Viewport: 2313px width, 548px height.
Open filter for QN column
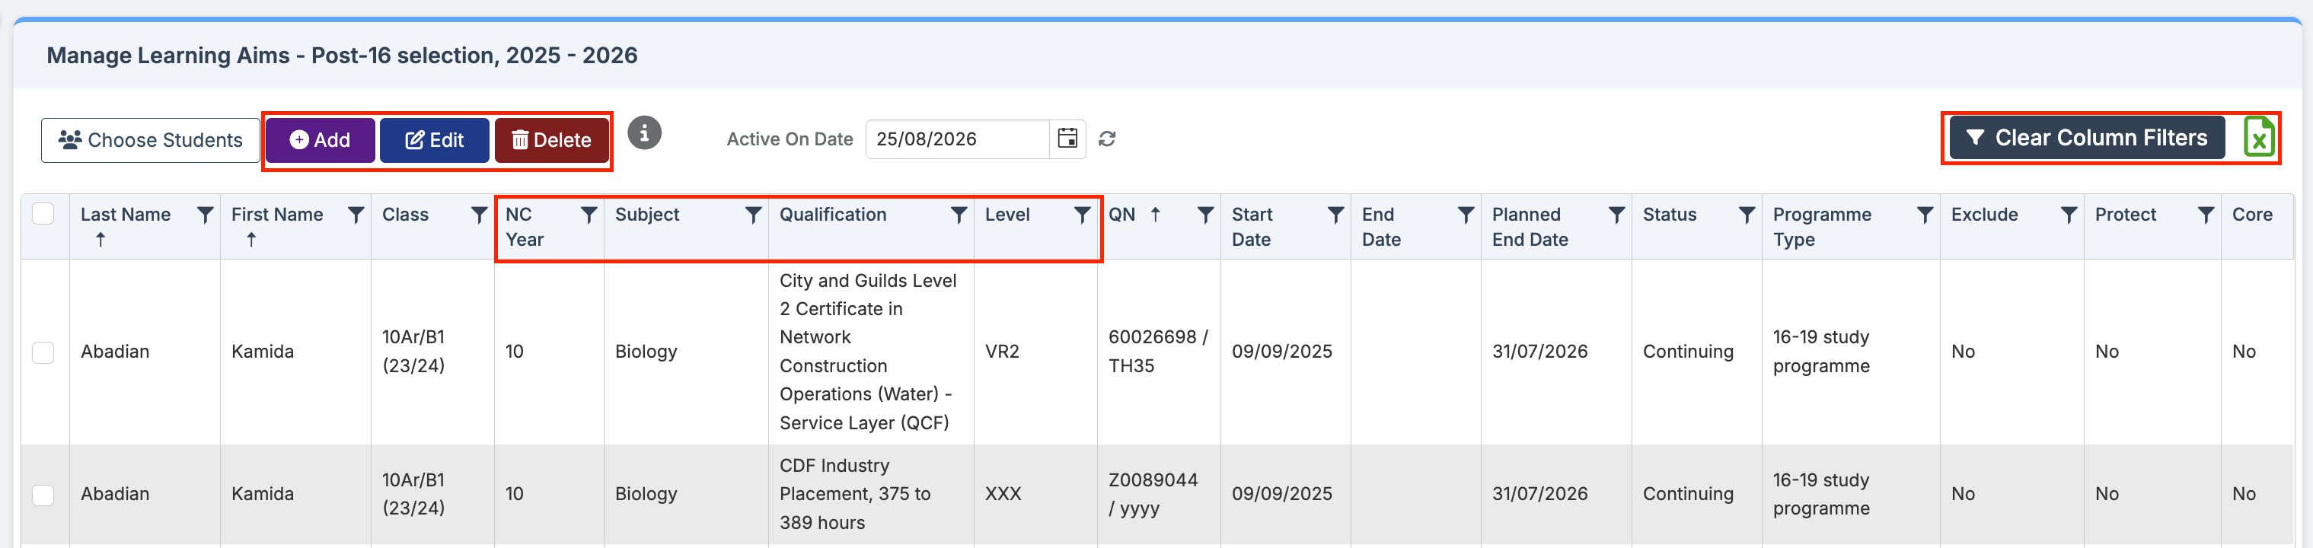pos(1206,215)
